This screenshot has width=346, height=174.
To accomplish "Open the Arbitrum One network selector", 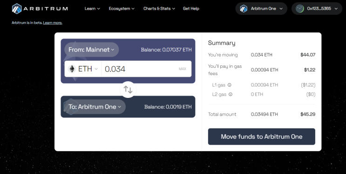I will 261,8.
